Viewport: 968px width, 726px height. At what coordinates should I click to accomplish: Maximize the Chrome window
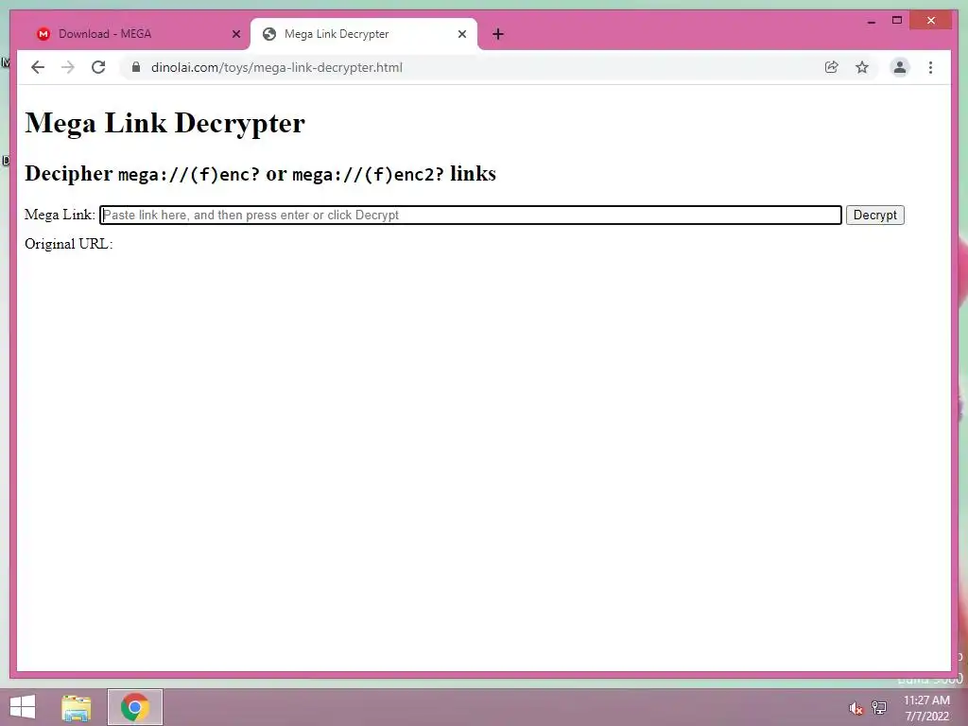coord(897,21)
